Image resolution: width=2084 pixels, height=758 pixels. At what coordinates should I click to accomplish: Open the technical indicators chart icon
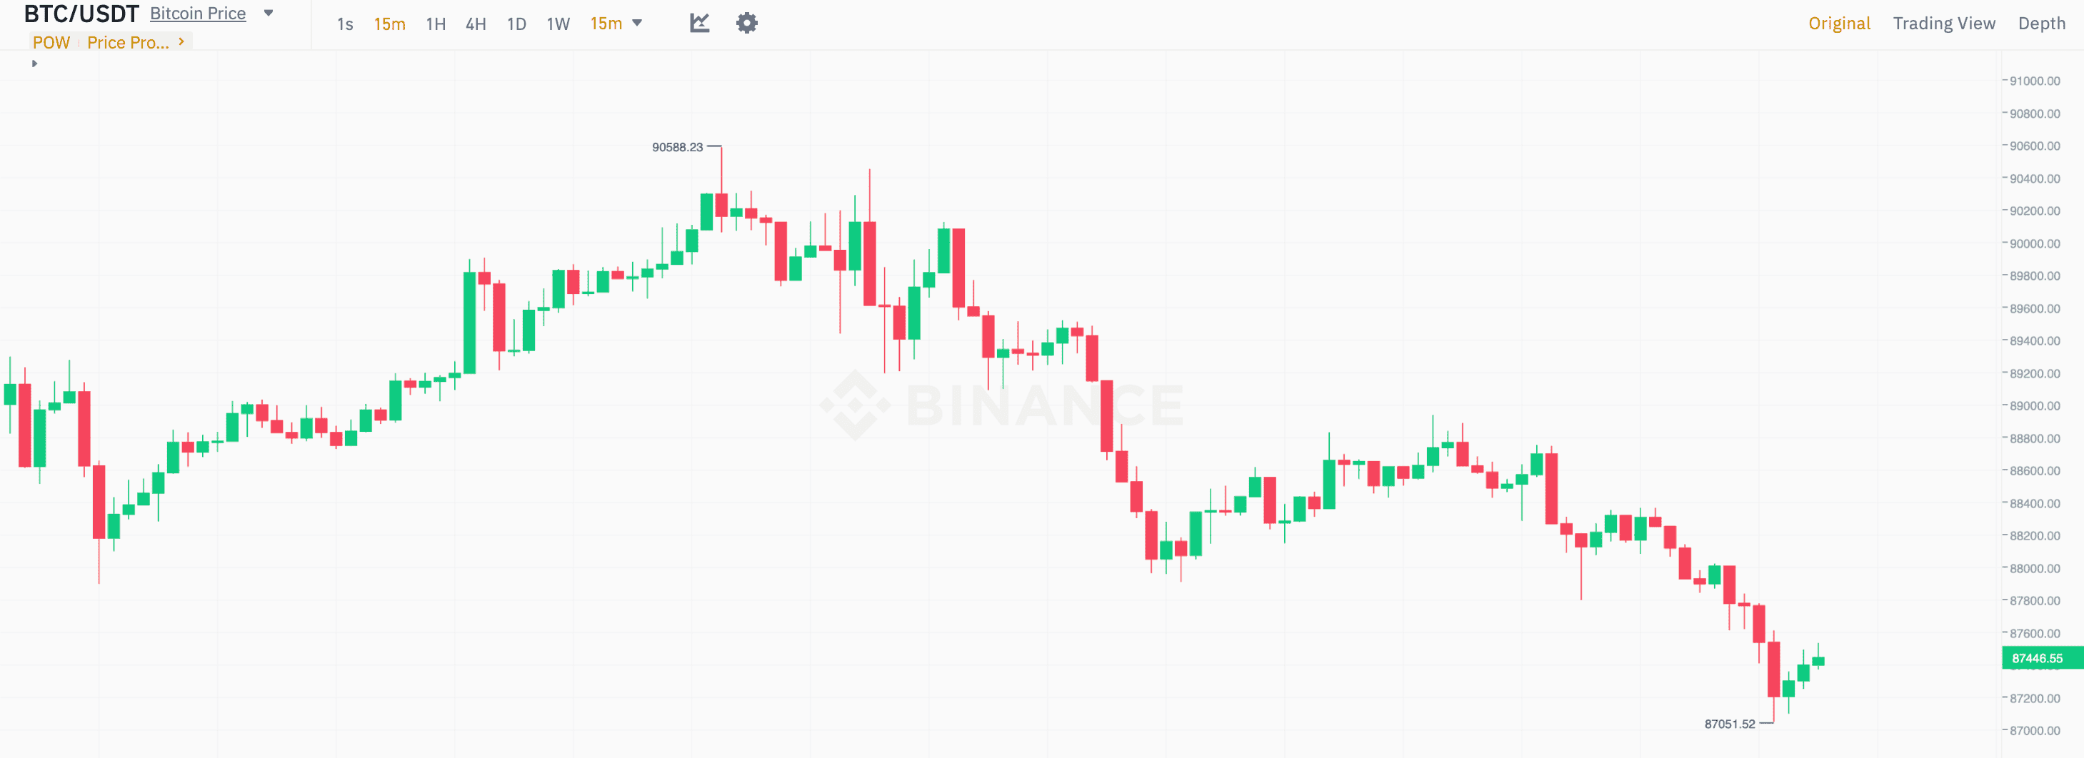(700, 23)
